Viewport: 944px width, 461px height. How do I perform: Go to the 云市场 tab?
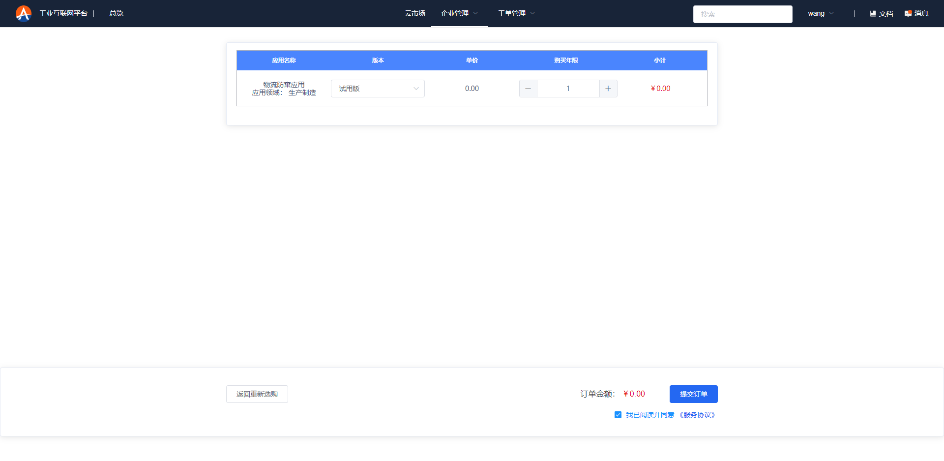pyautogui.click(x=415, y=13)
